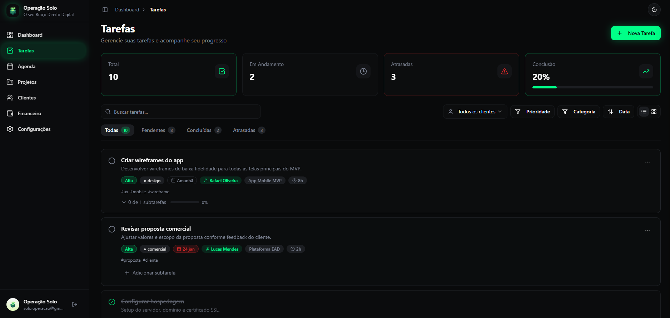Open the Todos os clientes dropdown
Screen dimensions: 670x318
[x=475, y=112]
